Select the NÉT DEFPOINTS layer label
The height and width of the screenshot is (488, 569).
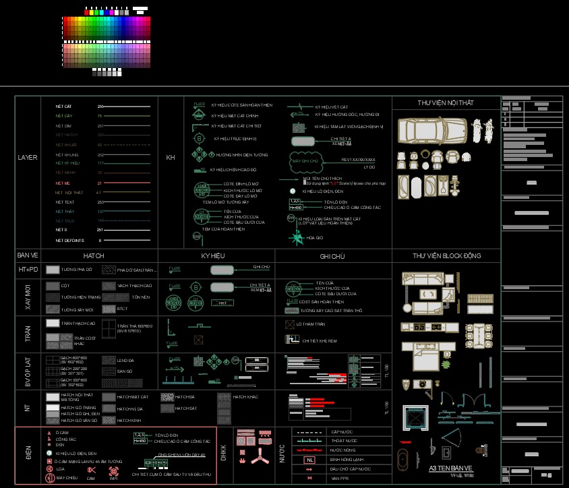pyautogui.click(x=69, y=241)
